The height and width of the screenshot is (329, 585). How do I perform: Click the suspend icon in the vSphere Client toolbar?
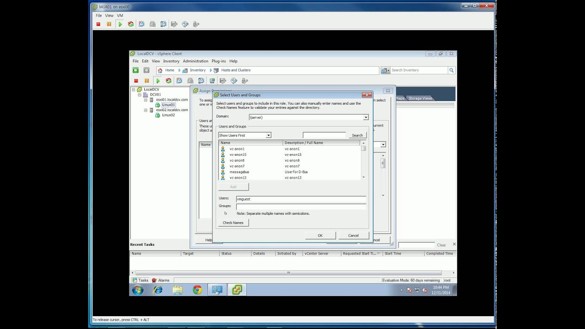point(147,81)
